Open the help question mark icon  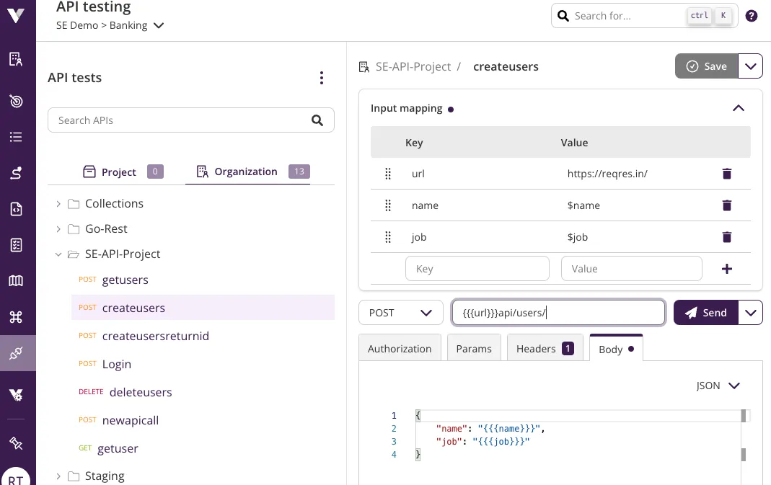[751, 16]
